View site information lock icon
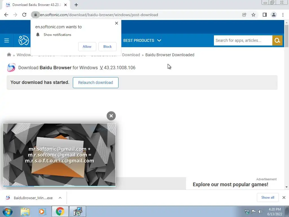 pos(35,15)
